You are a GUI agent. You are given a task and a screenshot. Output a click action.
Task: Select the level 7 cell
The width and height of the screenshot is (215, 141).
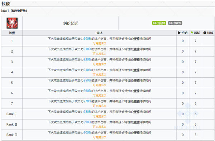(x=12, y=103)
